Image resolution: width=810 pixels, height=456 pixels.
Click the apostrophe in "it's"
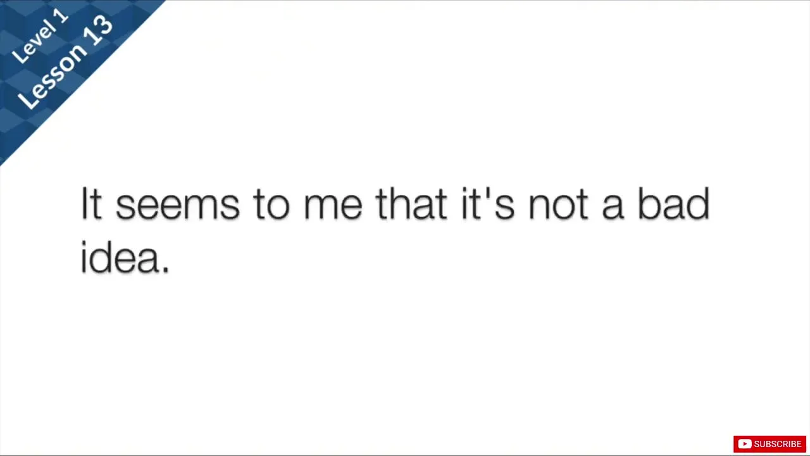pos(488,193)
